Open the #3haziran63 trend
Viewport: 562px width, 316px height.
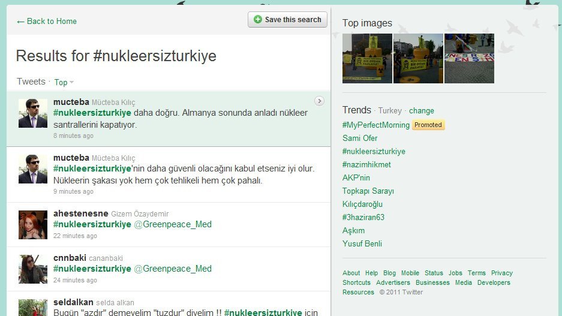click(363, 218)
